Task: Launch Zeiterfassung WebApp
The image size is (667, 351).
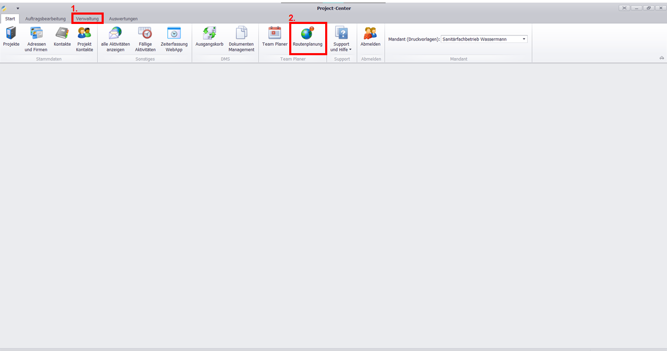Action: pos(174,38)
